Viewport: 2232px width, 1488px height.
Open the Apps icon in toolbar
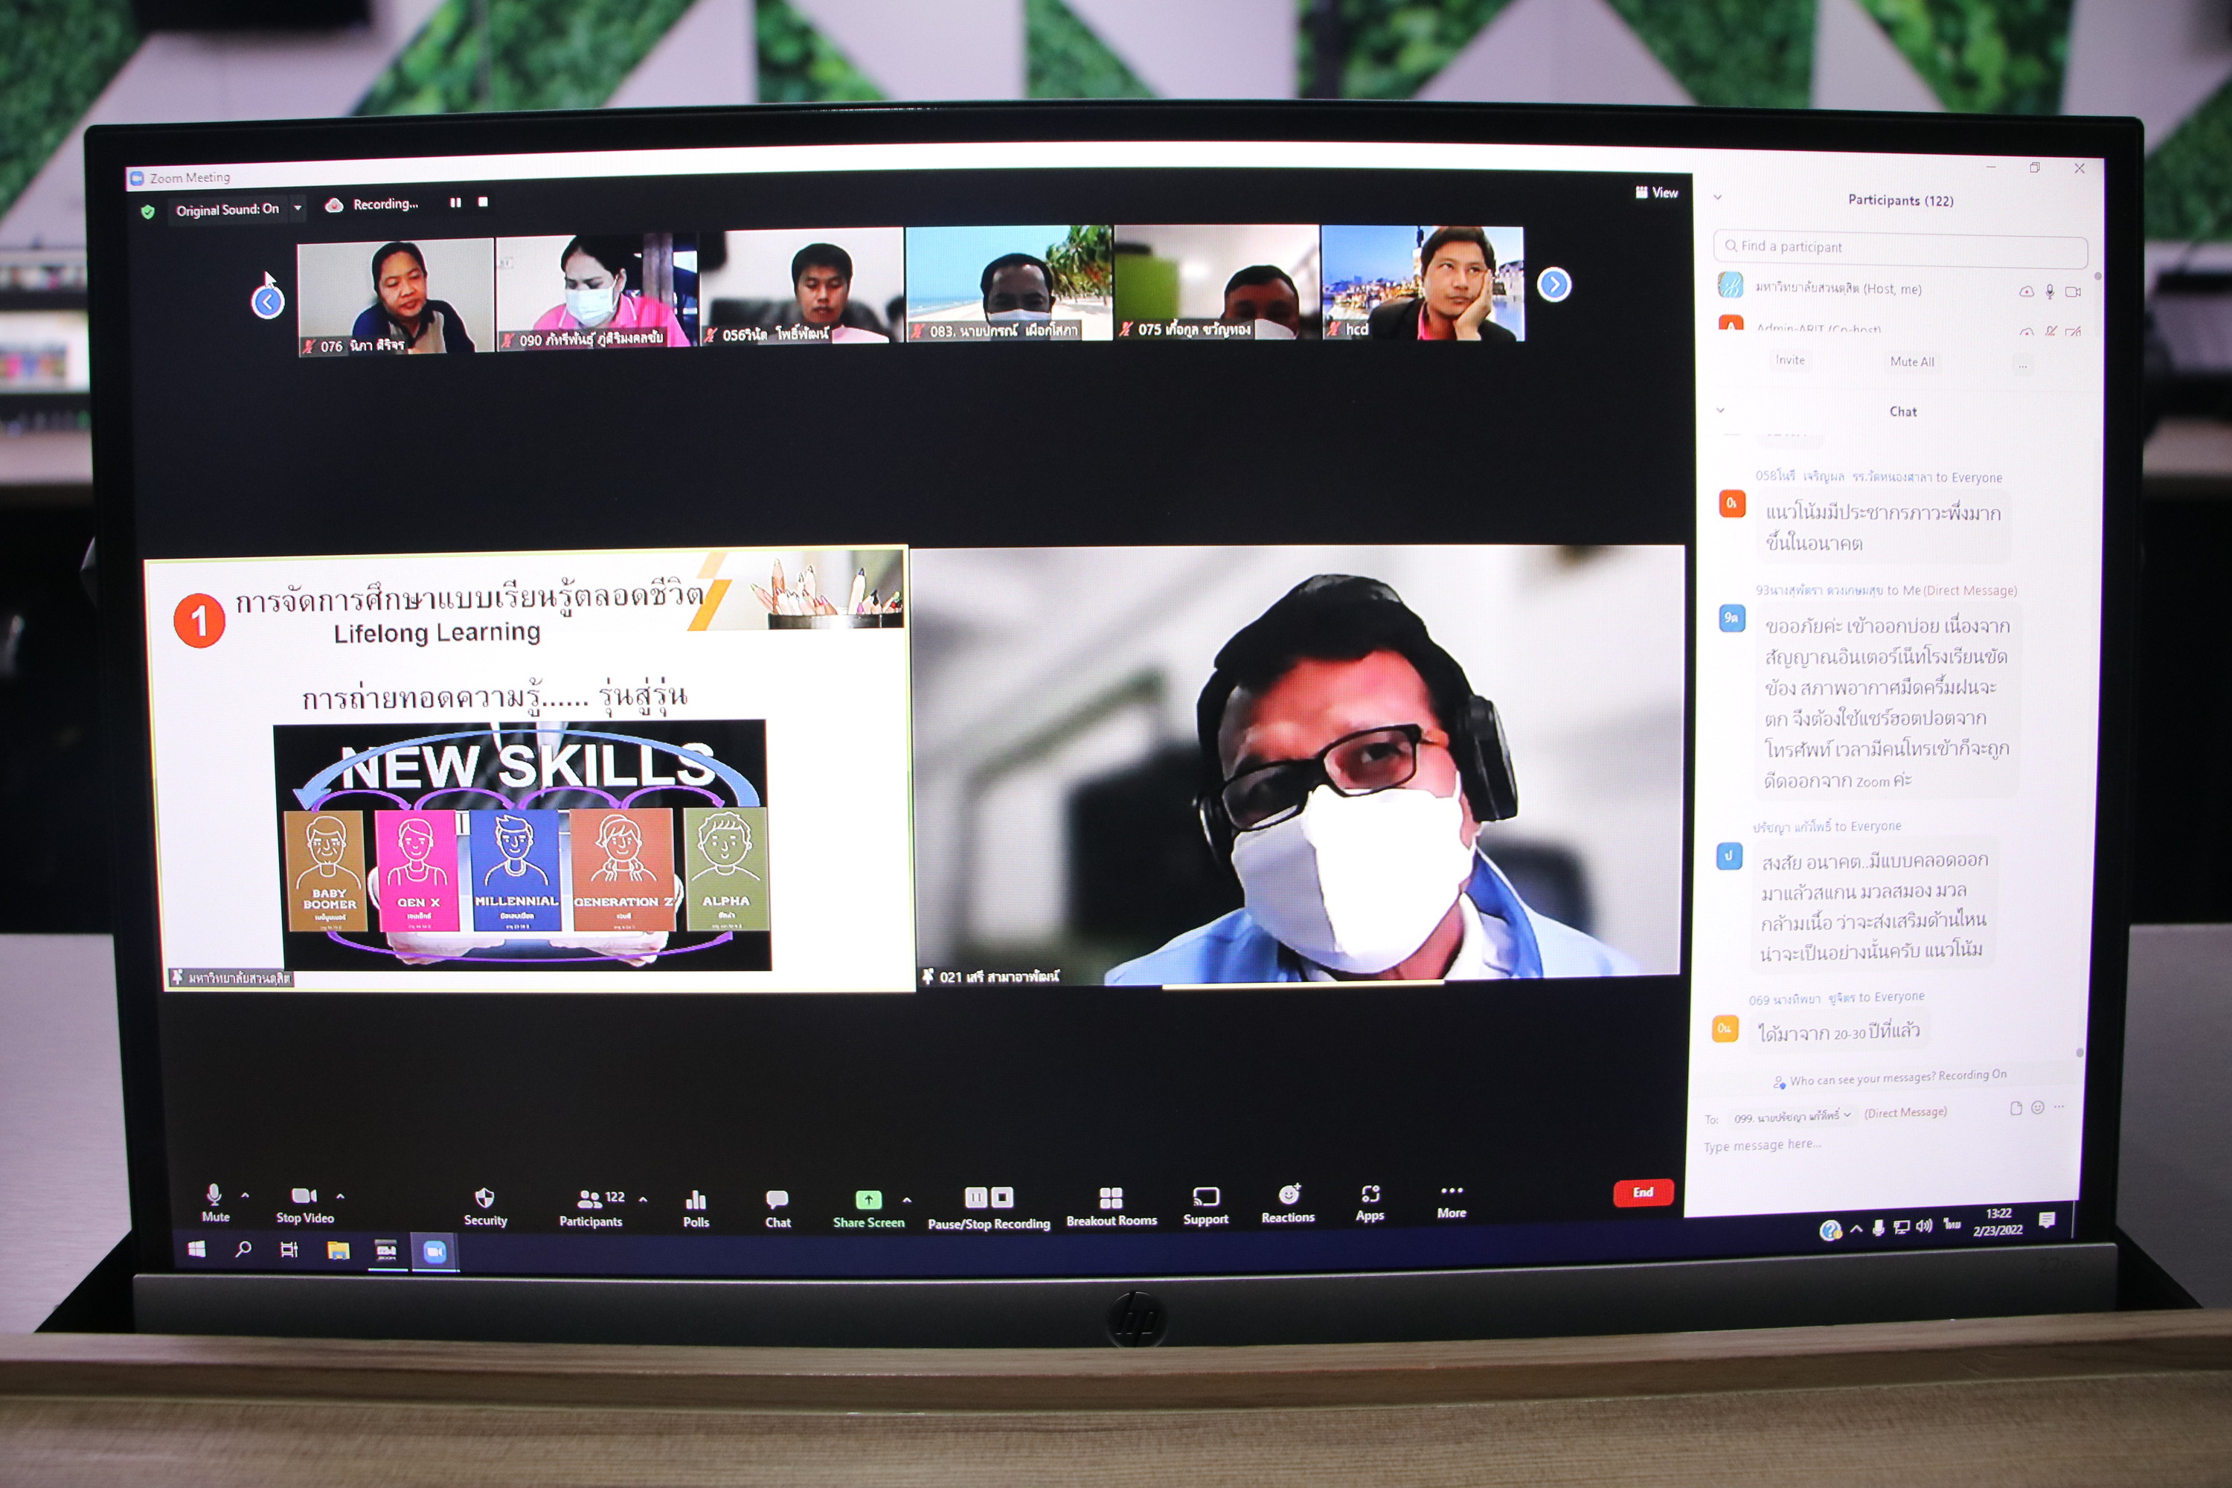point(1370,1194)
